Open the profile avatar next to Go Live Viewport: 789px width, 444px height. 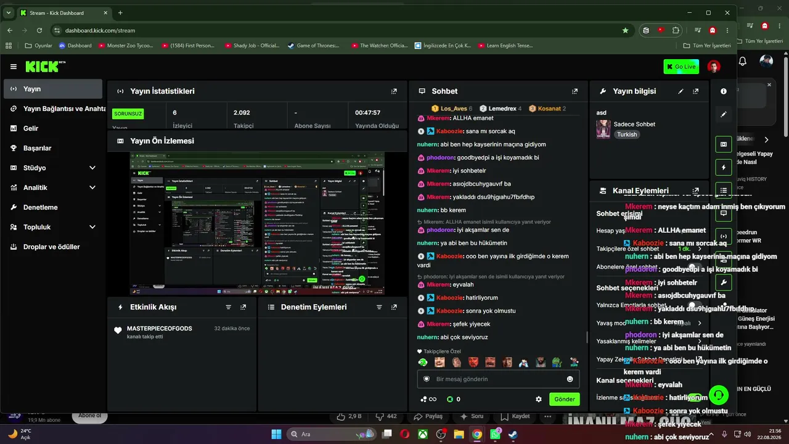tap(713, 67)
